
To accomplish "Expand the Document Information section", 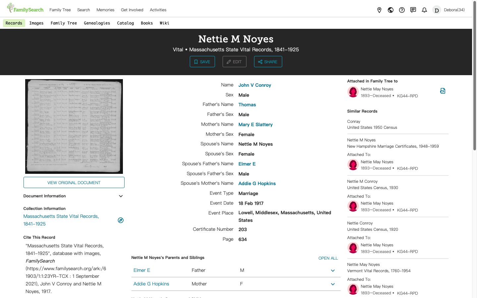I will tap(121, 196).
